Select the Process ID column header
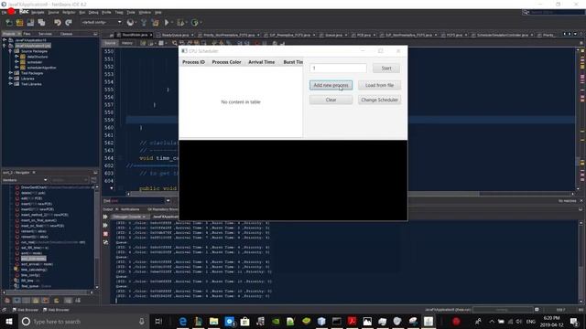Viewport: 586px width, 329px height. pos(193,62)
